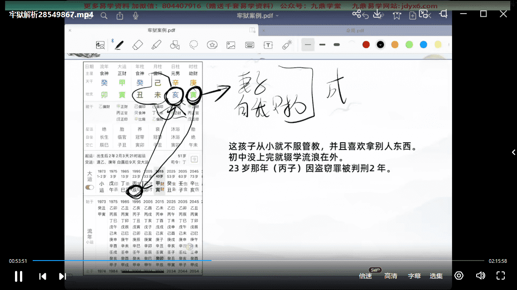Toggle fullscreen video mode

tap(501, 275)
